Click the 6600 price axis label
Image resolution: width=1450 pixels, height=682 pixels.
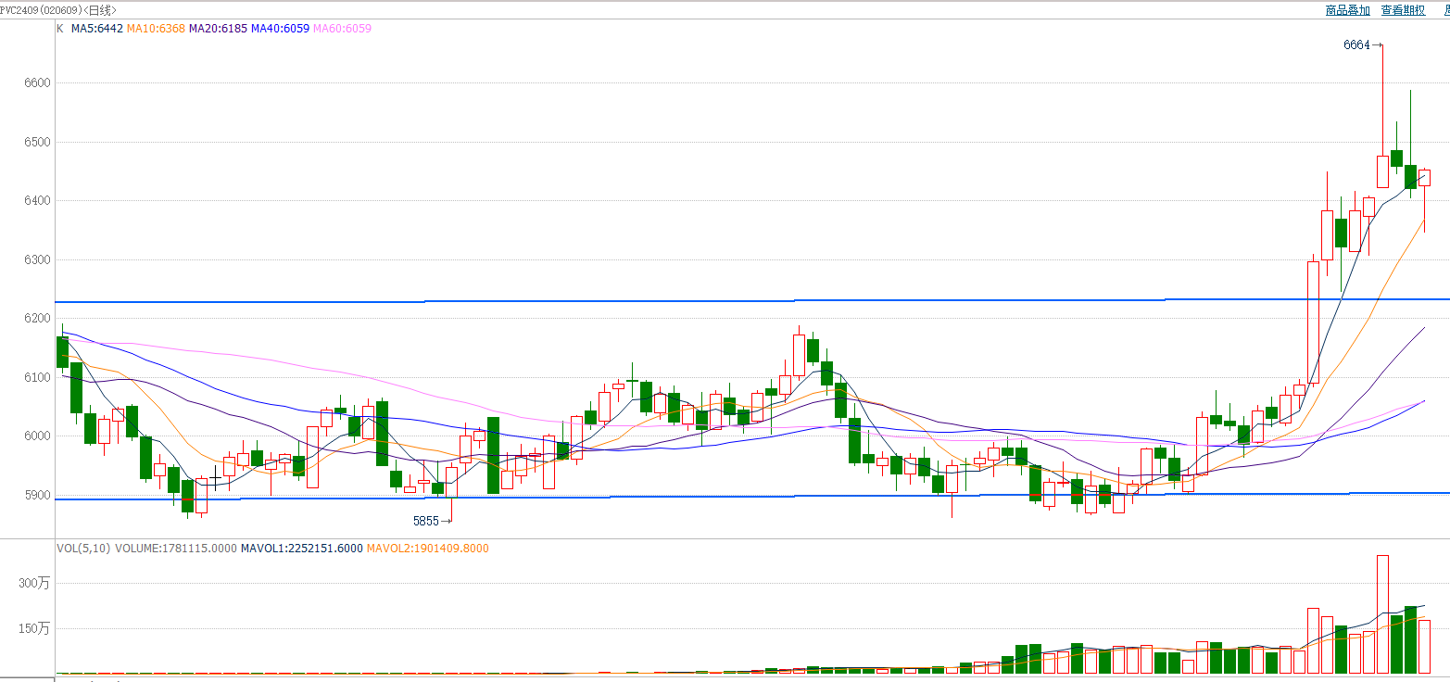pyautogui.click(x=37, y=82)
